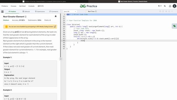Viewport: 177px width, 100px height.
Task: Collapse nextLargerElement method at line 36
Action: [x=66, y=27]
